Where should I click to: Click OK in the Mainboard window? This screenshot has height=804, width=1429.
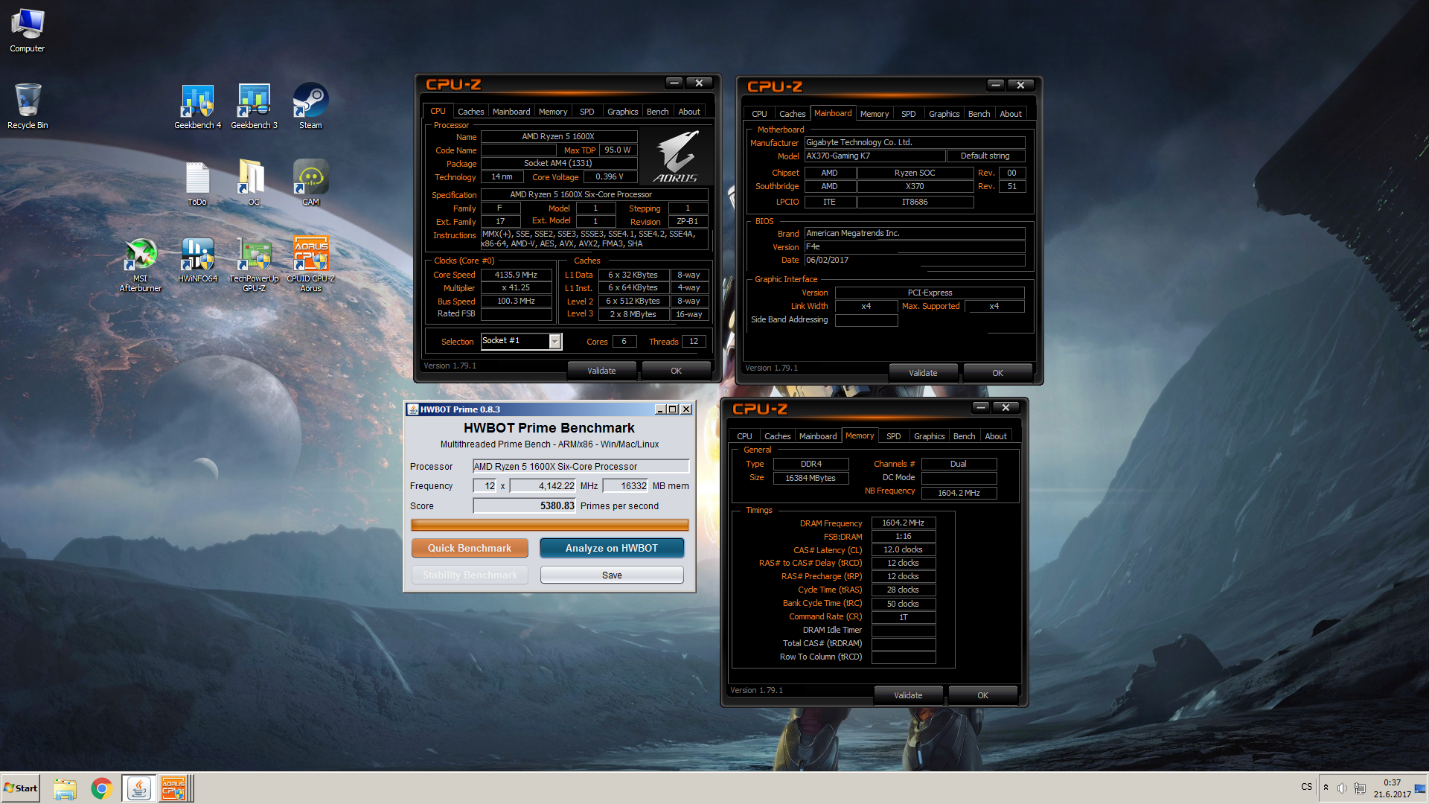[x=997, y=373]
